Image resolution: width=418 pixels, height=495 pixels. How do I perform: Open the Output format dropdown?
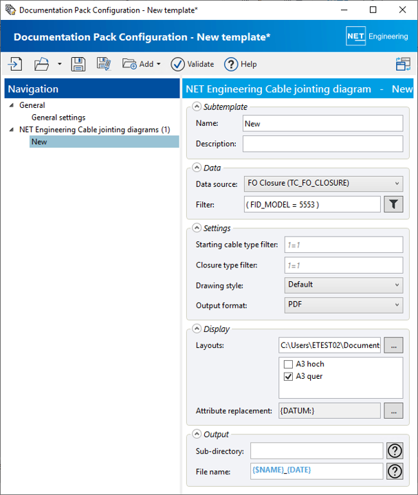344,305
